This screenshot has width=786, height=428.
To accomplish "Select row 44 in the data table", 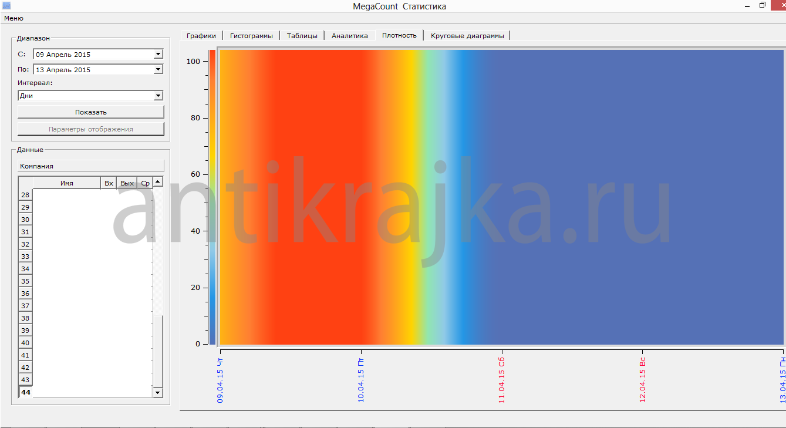I will coord(25,392).
